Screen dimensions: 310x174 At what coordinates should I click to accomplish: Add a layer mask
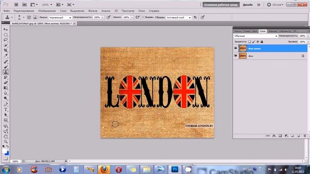click(280, 136)
